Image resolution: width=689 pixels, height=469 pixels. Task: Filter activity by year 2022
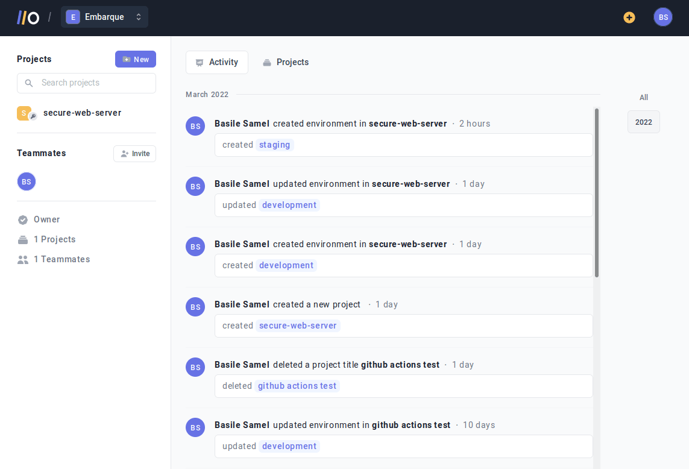(644, 122)
